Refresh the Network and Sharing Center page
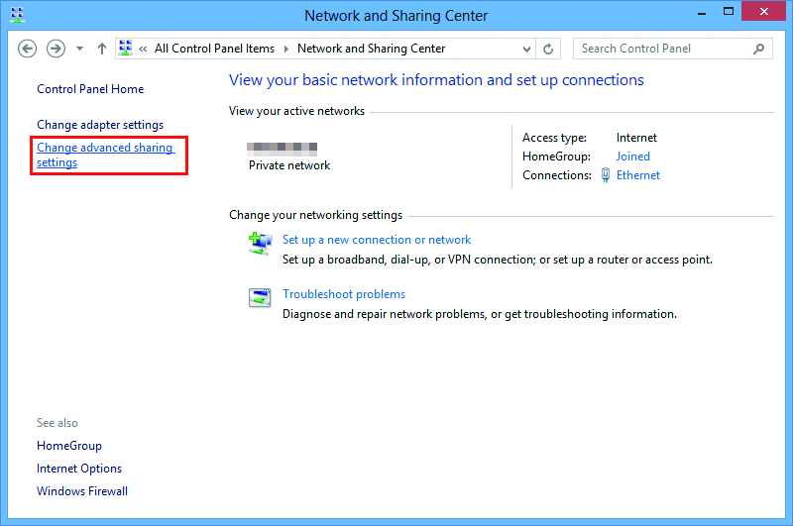 [x=549, y=49]
